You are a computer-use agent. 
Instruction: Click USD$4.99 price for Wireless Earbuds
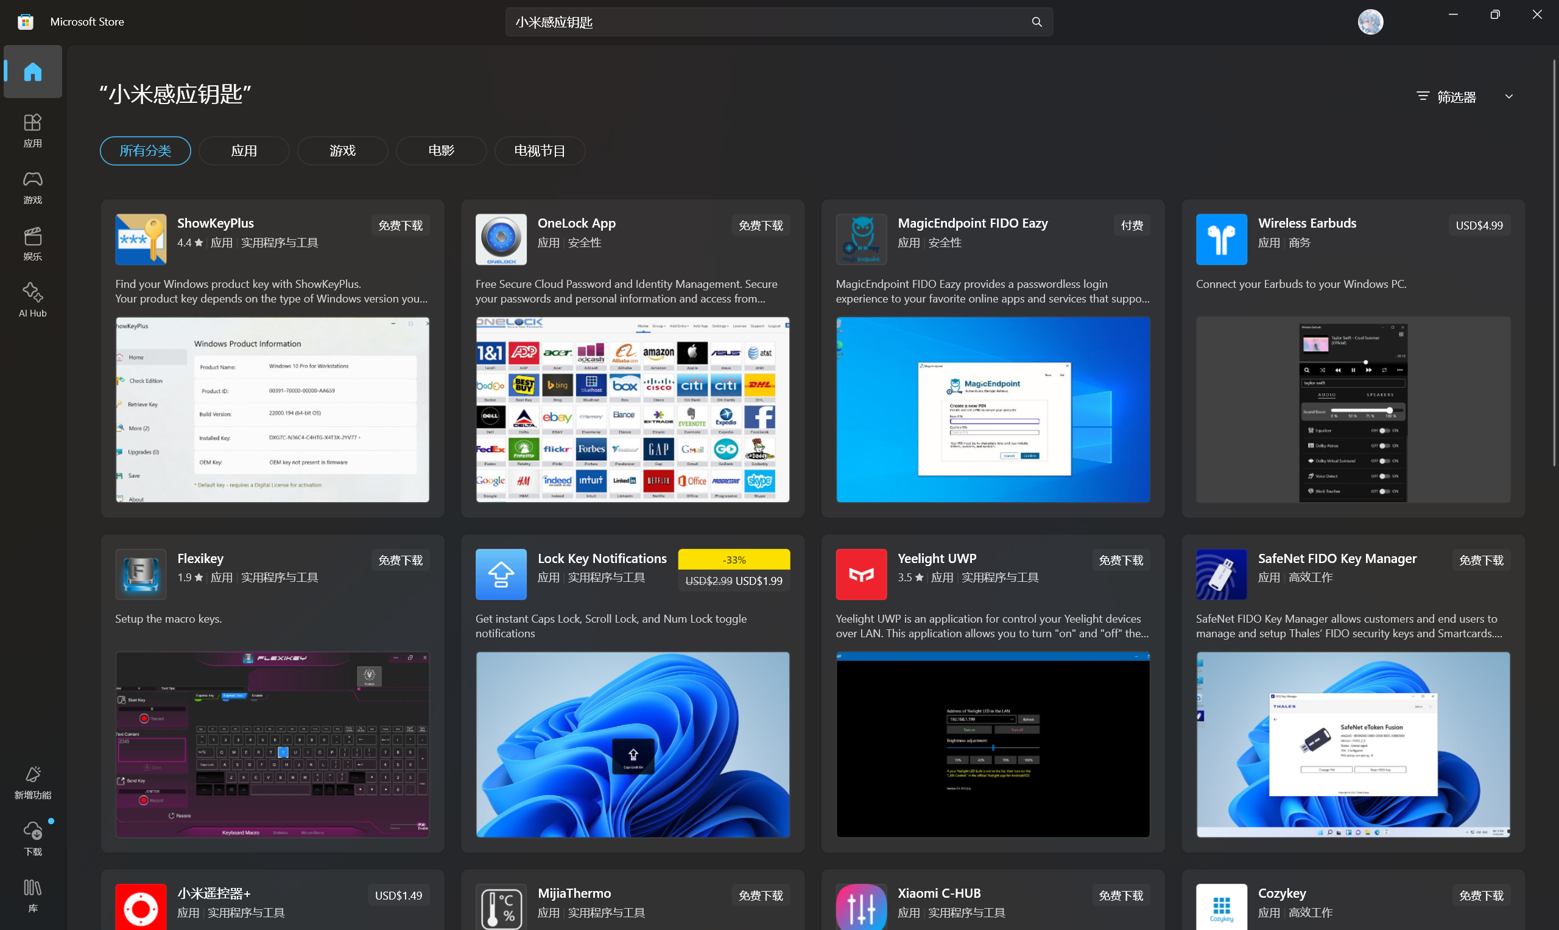[x=1479, y=226]
